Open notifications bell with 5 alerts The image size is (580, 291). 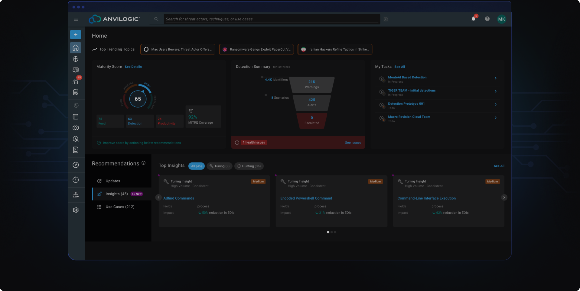coord(473,19)
